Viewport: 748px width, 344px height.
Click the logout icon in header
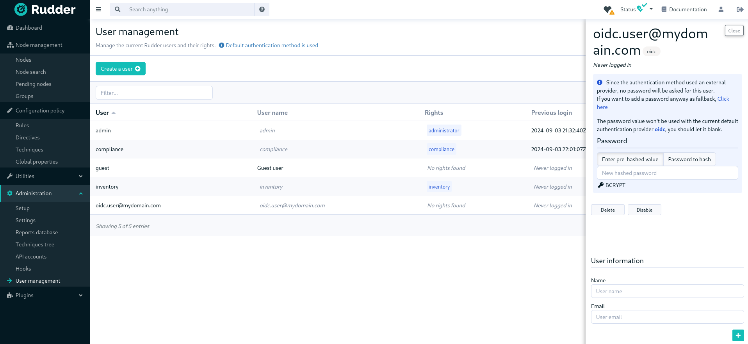(x=739, y=9)
